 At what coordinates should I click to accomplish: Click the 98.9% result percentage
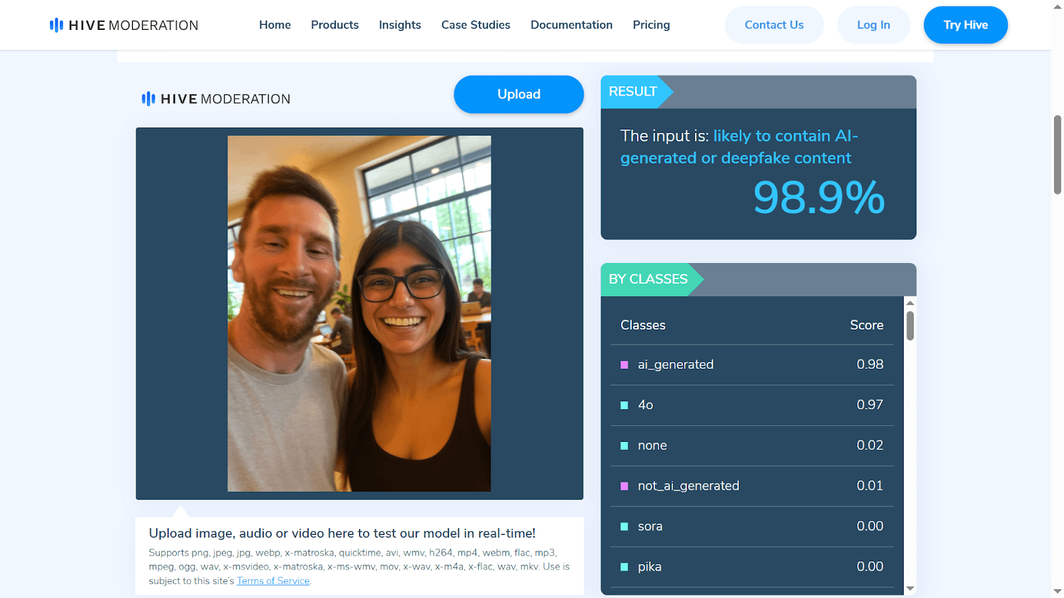819,198
